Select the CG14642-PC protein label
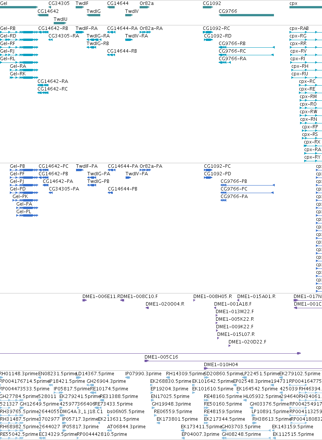 [x=54, y=166]
